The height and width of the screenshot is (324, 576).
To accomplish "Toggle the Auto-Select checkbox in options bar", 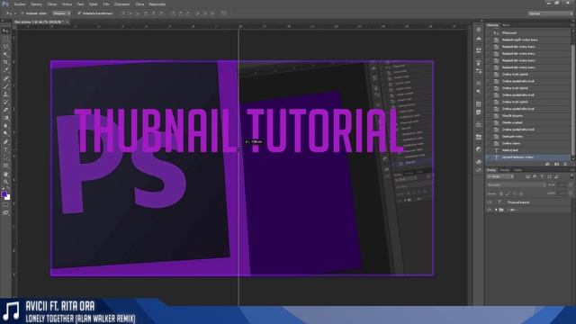I will [22, 13].
